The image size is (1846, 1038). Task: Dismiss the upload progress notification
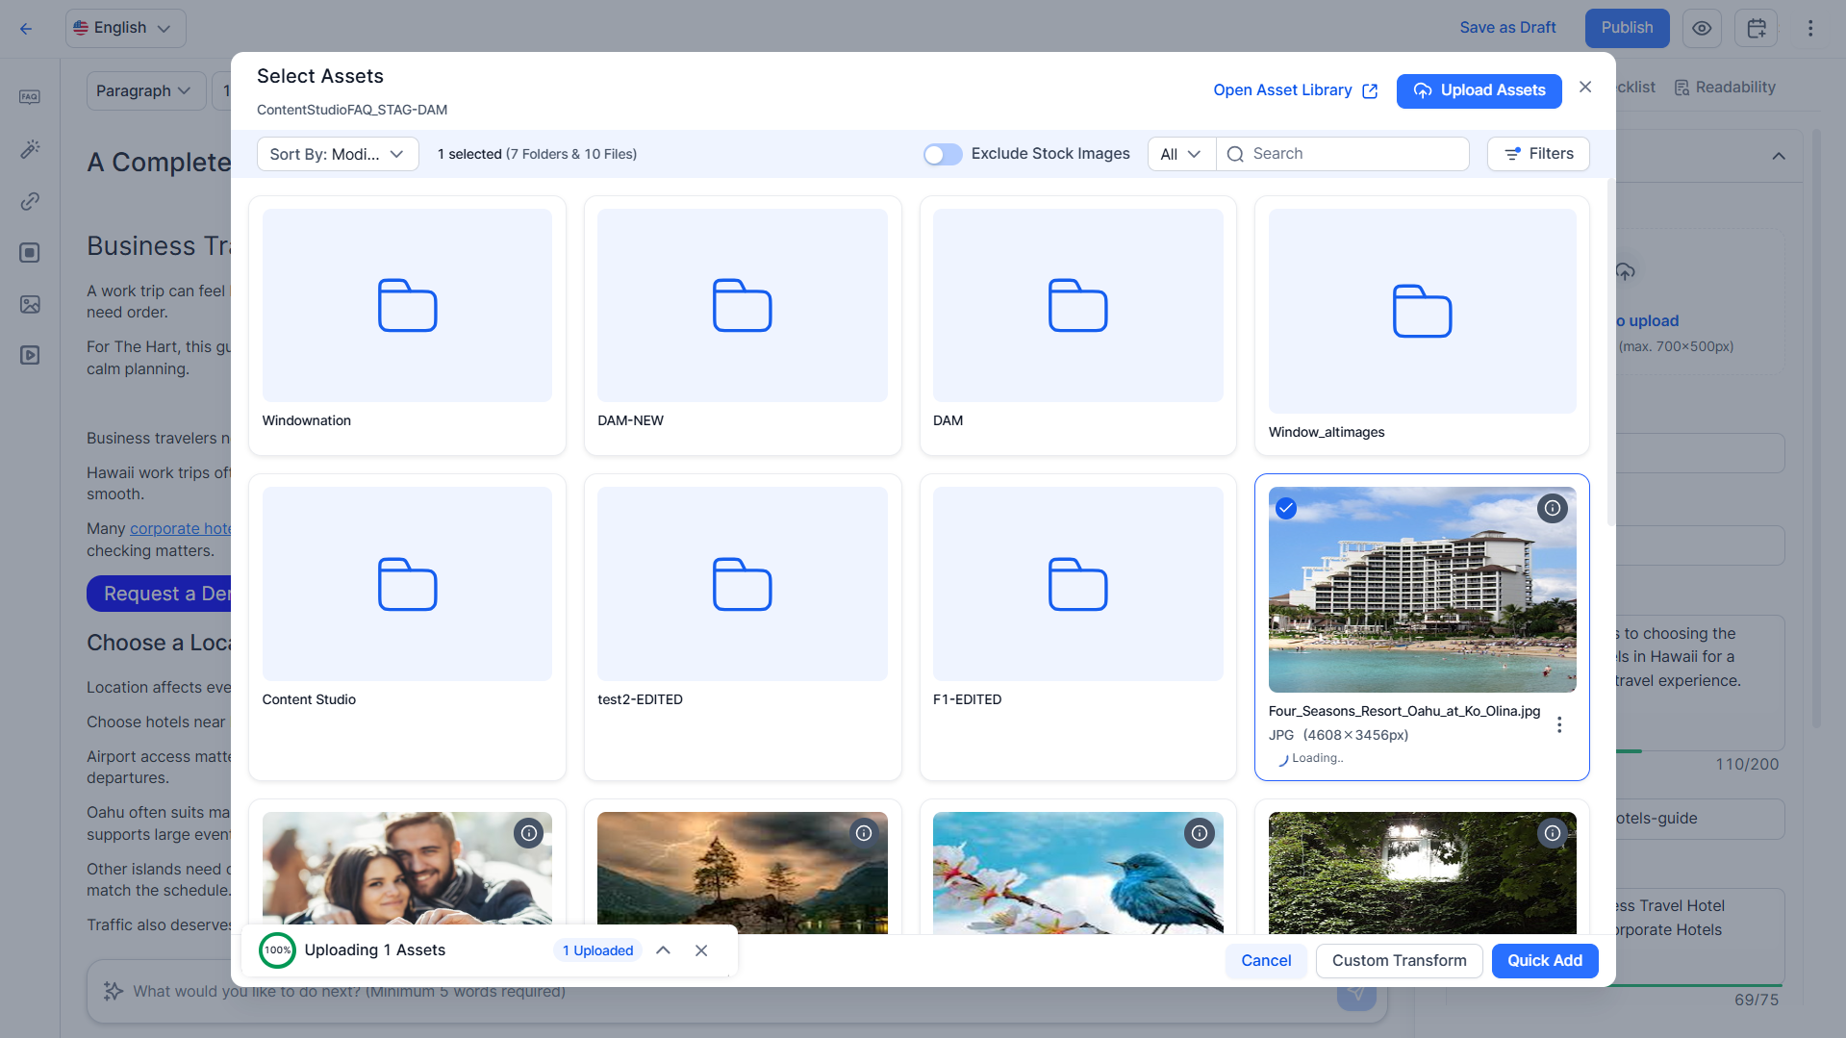[701, 950]
